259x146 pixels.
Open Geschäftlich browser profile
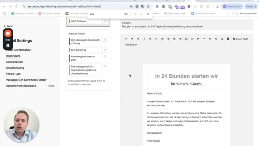[x=232, y=6]
